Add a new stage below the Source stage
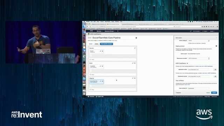This screenshot has width=224, height=126. pos(113,59)
